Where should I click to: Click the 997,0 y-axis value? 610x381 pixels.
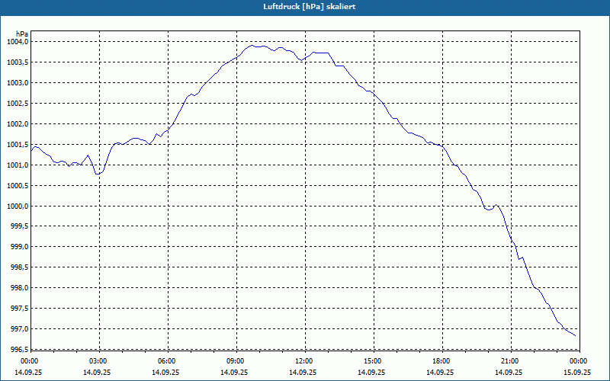pyautogui.click(x=20, y=329)
